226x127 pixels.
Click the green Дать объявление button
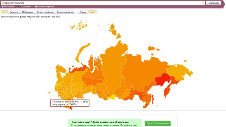(158, 123)
